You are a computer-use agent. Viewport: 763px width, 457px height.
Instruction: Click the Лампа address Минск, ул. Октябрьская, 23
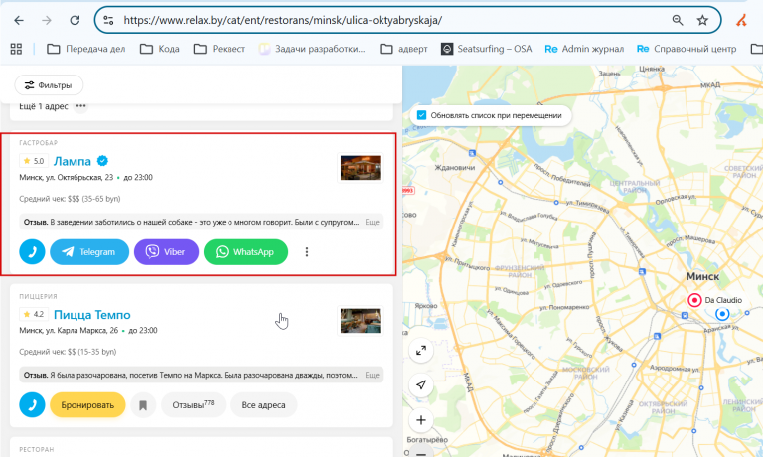tap(67, 177)
